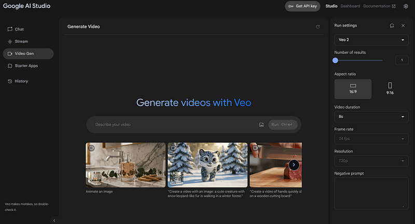Viewport: 415px width, 224px height.
Task: Select the 9:16 aspect ratio
Action: (x=390, y=89)
